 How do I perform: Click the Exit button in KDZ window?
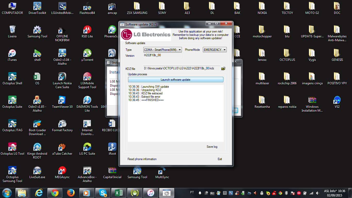pyautogui.click(x=220, y=159)
